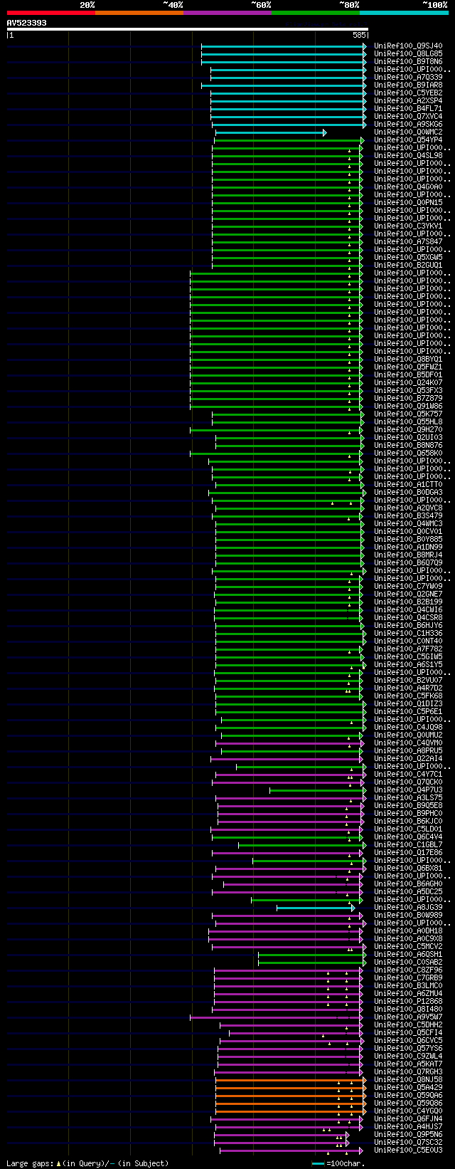Screen dimensions: 455x1169
Task: Select the UniRef100_C1H336 label
Action: tap(408, 633)
